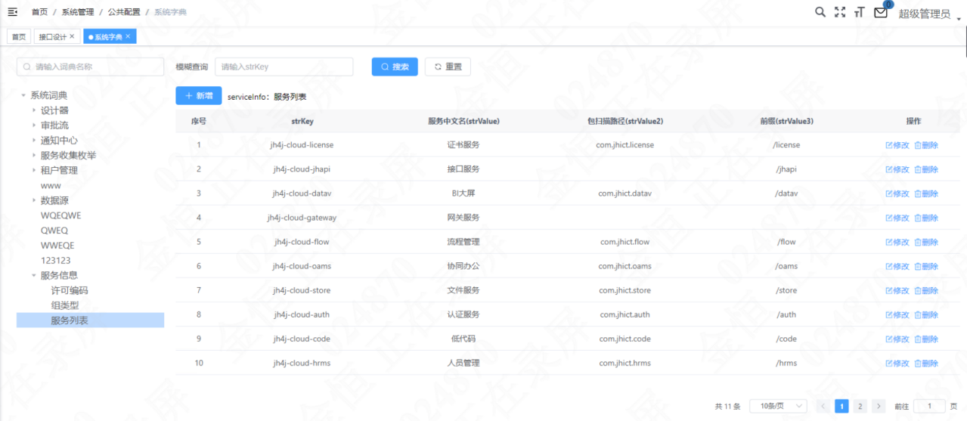Close the 接口设计 tab
Image resolution: width=967 pixels, height=421 pixels.
click(x=72, y=36)
